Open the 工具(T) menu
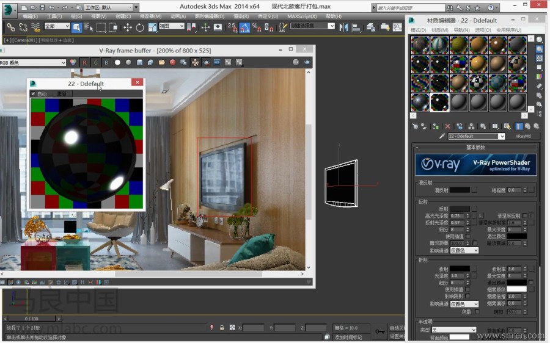550x343 pixels. [x=54, y=16]
